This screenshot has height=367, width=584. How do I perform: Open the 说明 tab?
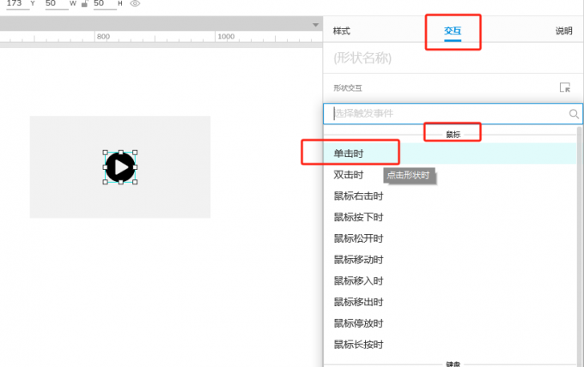[x=563, y=31]
